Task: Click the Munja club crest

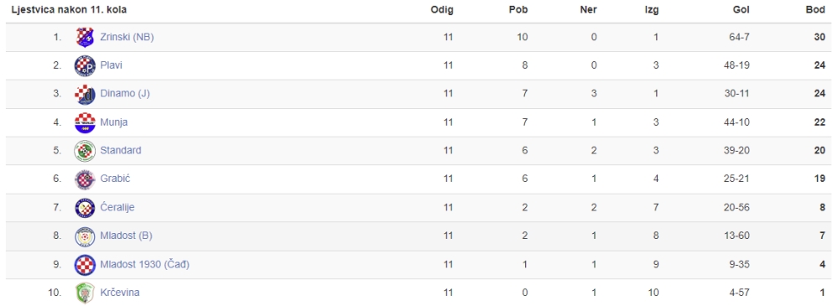Action: [85, 122]
